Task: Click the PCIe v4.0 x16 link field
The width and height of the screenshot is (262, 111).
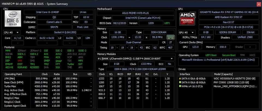Action: coord(229,27)
